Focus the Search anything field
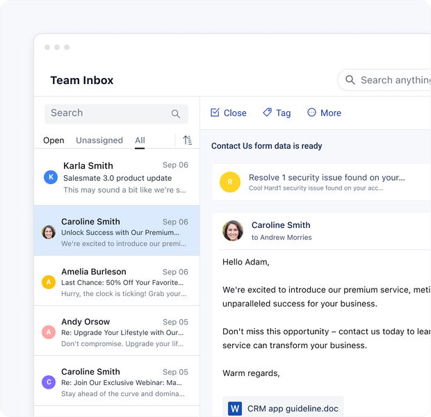This screenshot has width=431, height=417. [384, 80]
